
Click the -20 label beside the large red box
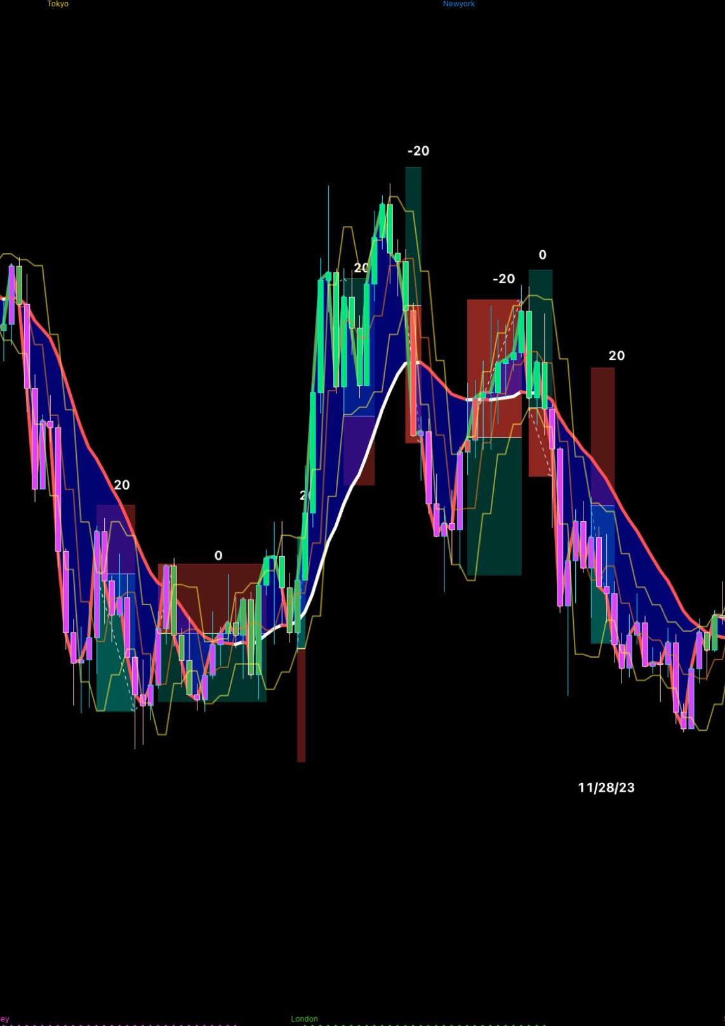[x=504, y=279]
